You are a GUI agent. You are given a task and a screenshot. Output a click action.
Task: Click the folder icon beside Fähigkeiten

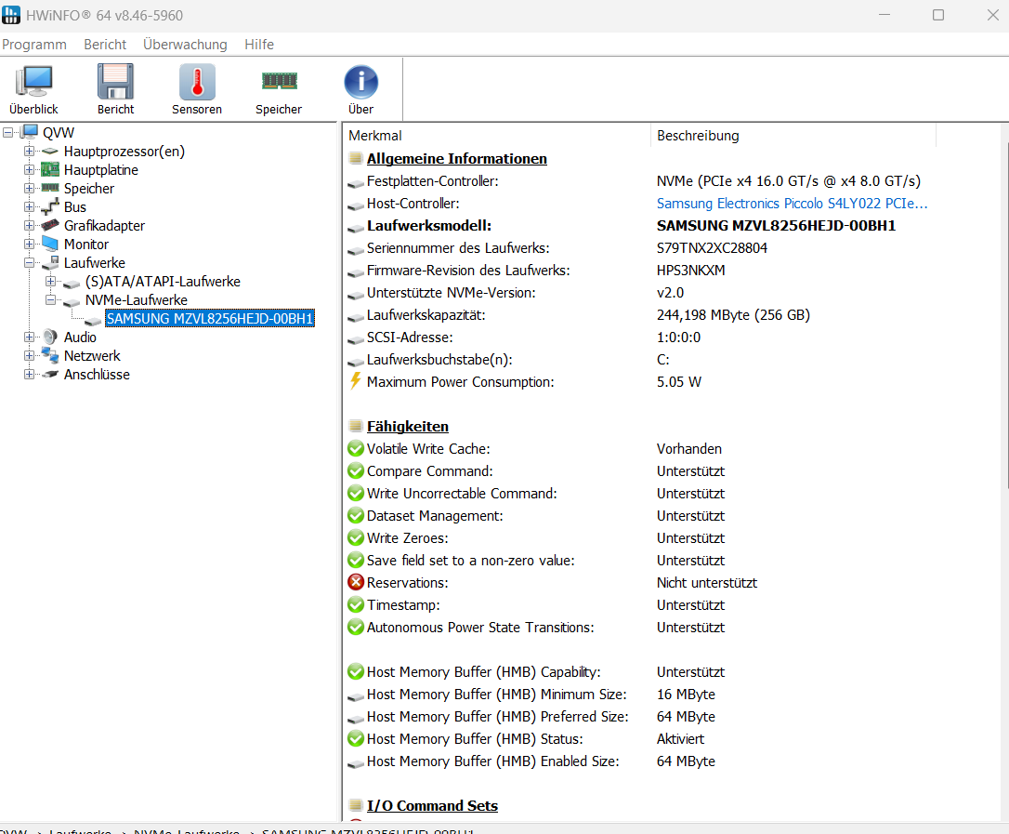355,427
